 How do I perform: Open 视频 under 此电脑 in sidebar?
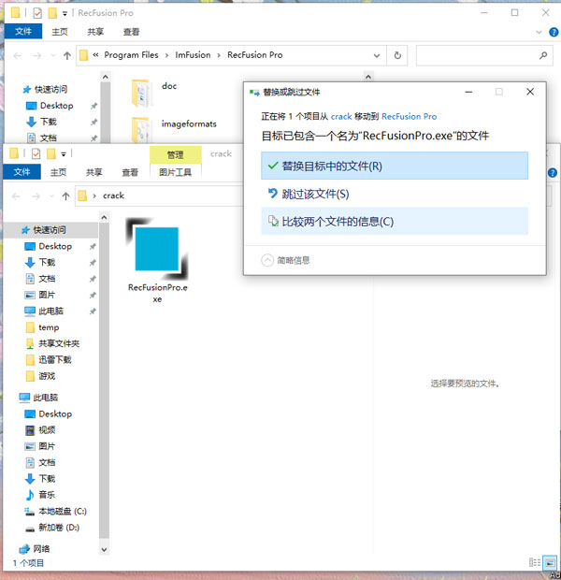pos(47,430)
